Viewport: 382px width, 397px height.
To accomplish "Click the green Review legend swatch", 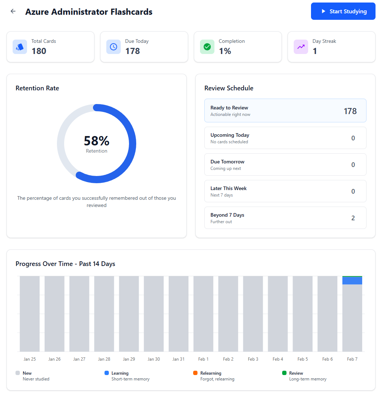I will [x=284, y=373].
